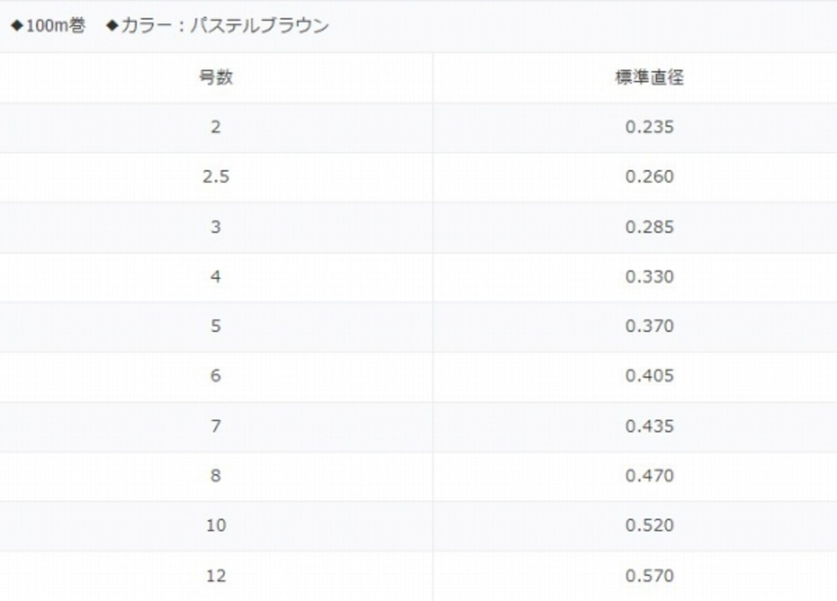Click the 0.405 diameter cell

tap(649, 376)
